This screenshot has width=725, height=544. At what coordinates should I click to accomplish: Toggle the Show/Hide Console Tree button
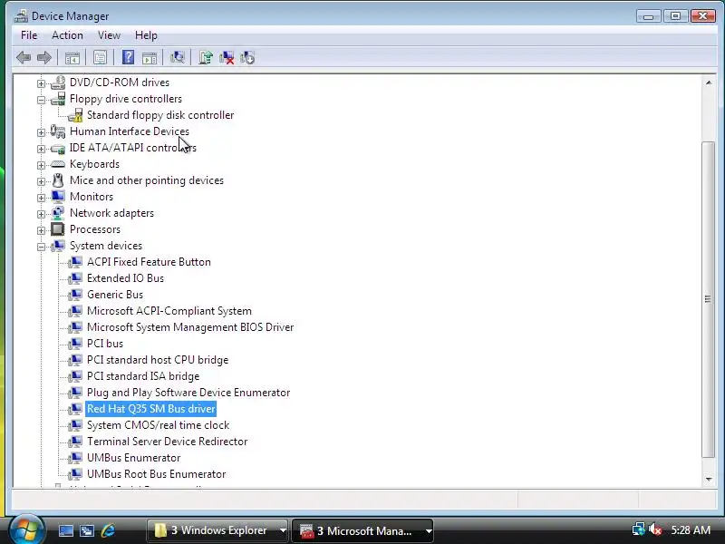[x=72, y=58]
